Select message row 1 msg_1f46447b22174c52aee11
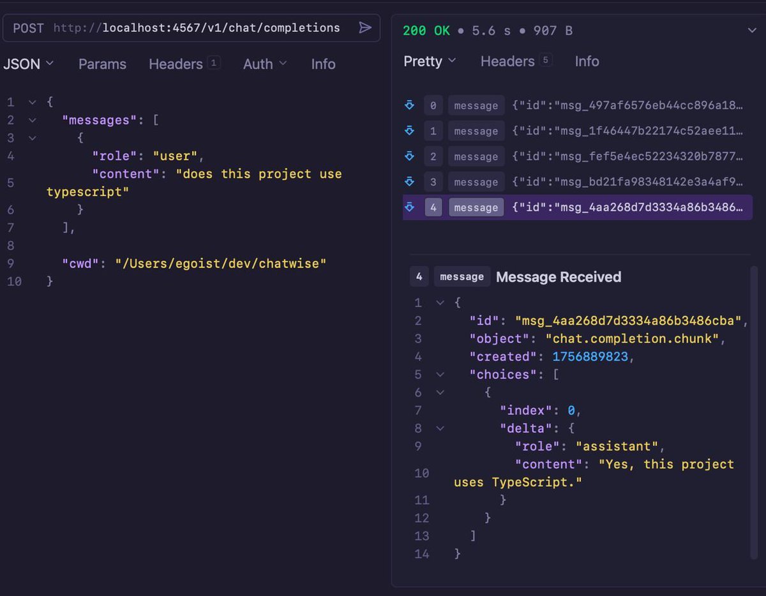Image resolution: width=766 pixels, height=596 pixels. coord(578,131)
